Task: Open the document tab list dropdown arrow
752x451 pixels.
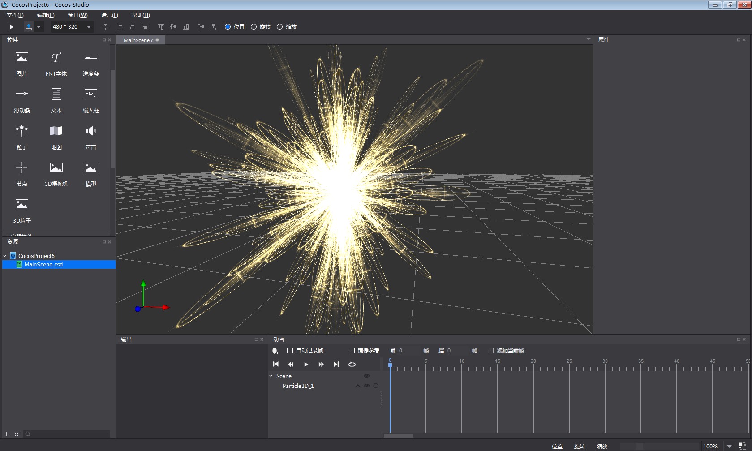Action: [589, 39]
